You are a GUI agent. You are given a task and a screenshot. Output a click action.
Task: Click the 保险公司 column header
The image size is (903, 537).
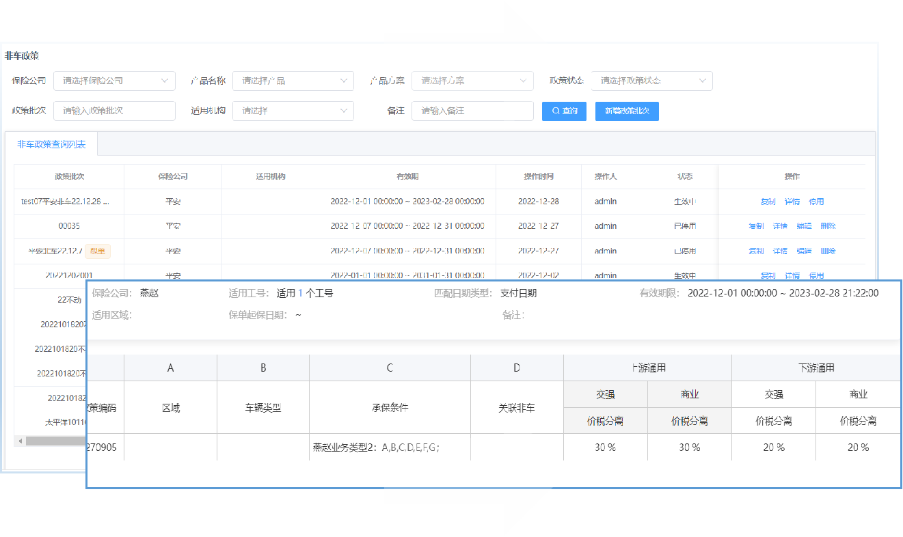(x=173, y=176)
